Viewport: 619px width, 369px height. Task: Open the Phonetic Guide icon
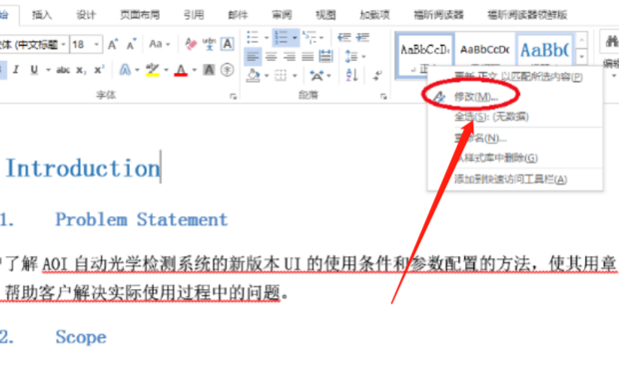(x=209, y=44)
